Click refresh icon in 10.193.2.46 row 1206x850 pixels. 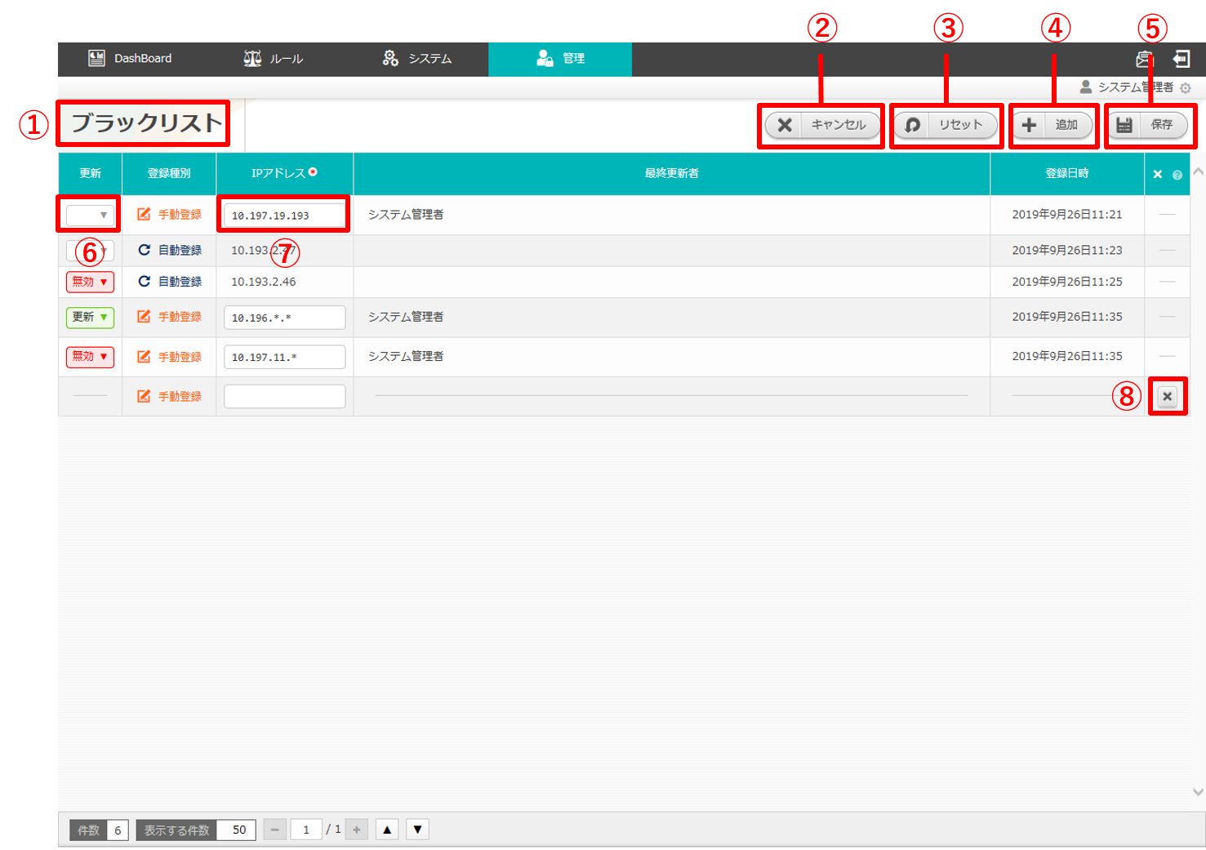click(x=144, y=281)
